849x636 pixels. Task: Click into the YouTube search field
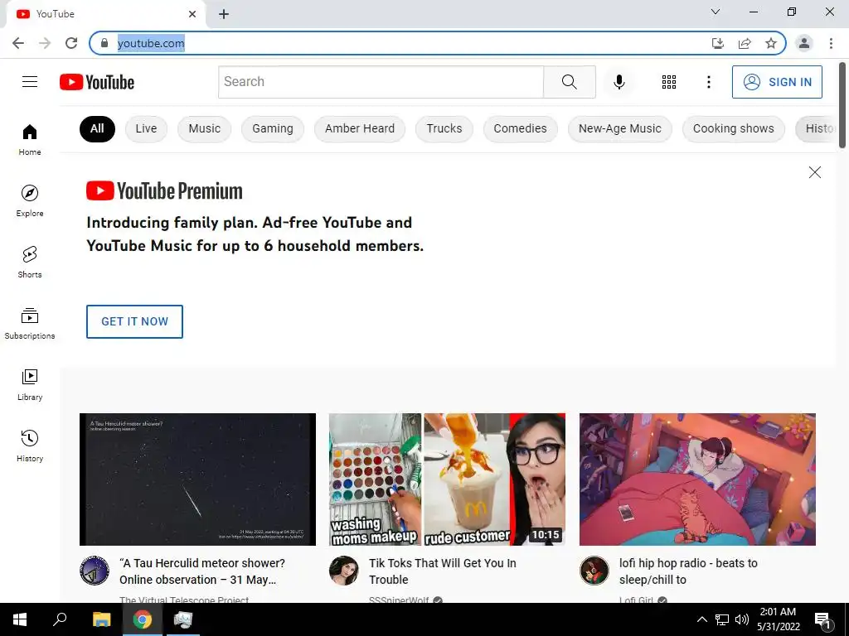tap(381, 82)
